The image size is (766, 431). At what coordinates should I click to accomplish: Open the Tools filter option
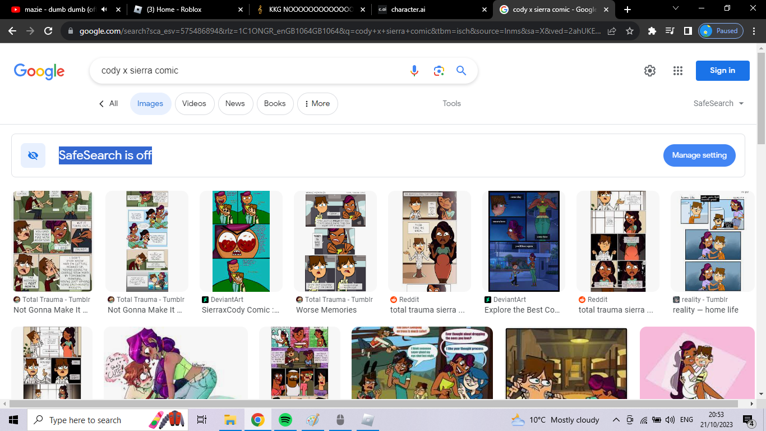451,103
